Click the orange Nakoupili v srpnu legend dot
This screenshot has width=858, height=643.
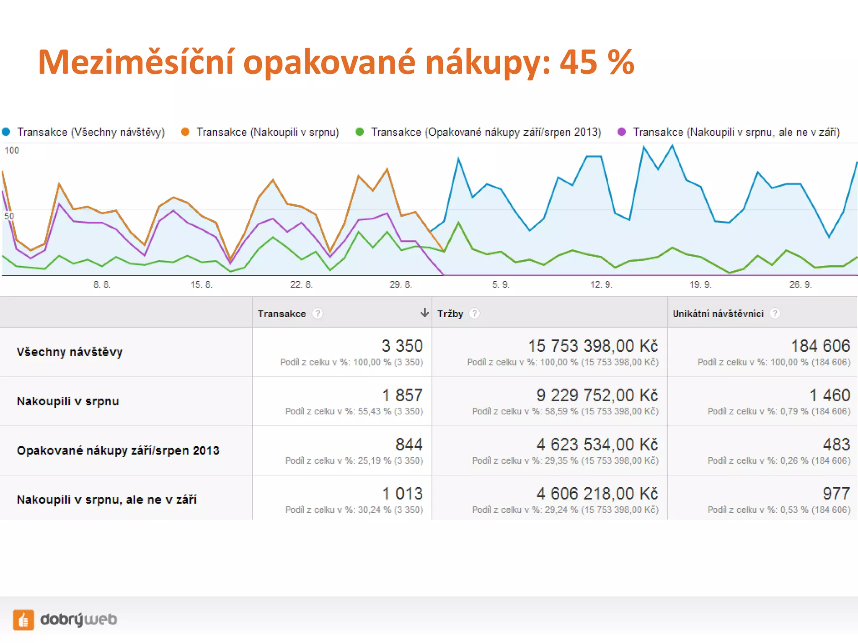[x=185, y=132]
